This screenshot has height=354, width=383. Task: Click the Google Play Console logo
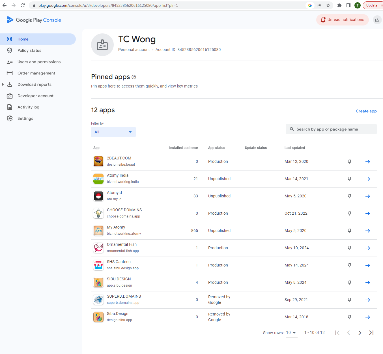(x=34, y=20)
